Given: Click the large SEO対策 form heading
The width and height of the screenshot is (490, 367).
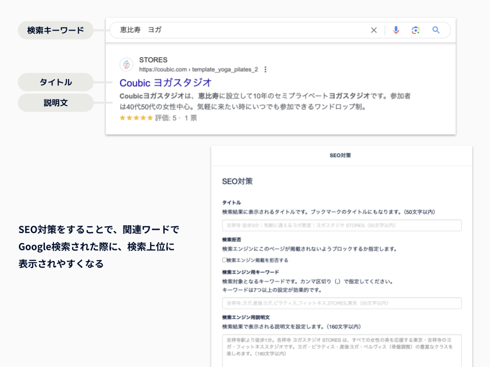Looking at the screenshot, I should pos(237,181).
